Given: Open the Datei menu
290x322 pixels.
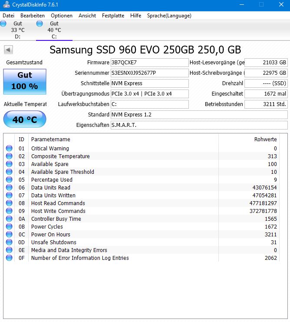Looking at the screenshot, I should pos(8,16).
